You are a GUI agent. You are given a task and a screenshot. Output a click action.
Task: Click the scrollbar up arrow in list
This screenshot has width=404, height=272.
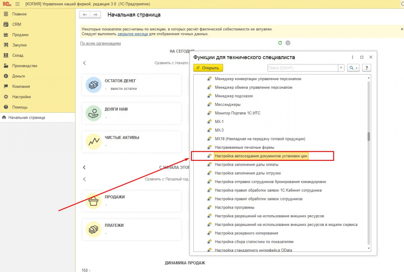tap(369, 78)
